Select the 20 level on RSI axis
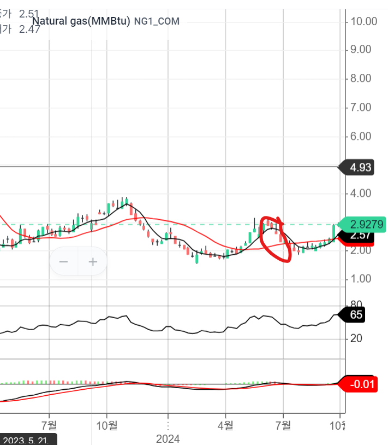Viewport: 388px width, 445px height. (356, 339)
